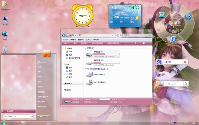Collapse the 硬盘 (2) group
The height and width of the screenshot is (125, 199).
tap(85, 48)
